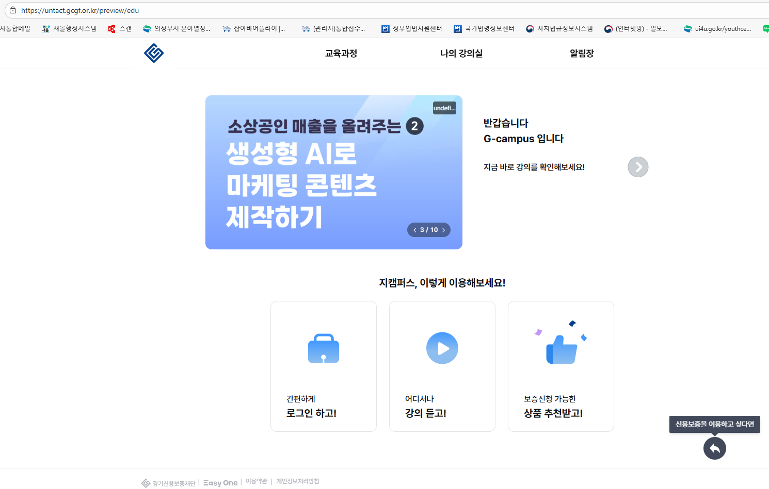This screenshot has width=769, height=489.
Task: Open the 스캔 bookmark
Action: pyautogui.click(x=120, y=29)
